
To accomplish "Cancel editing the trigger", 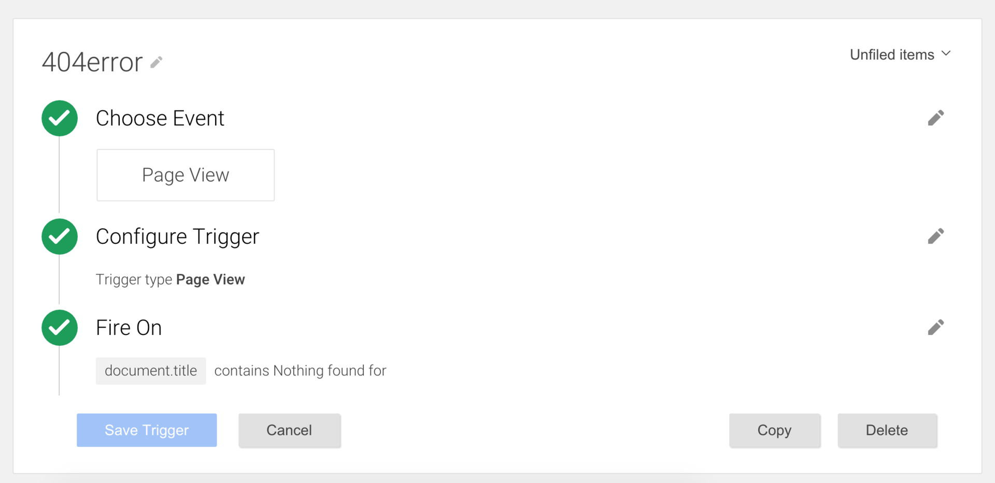I will (x=289, y=430).
